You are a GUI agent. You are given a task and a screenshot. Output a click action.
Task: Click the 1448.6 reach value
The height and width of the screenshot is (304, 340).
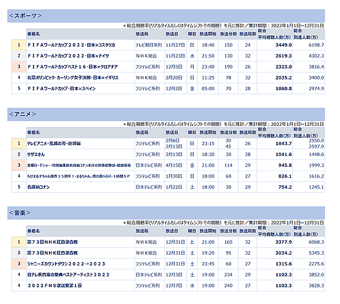point(316,154)
